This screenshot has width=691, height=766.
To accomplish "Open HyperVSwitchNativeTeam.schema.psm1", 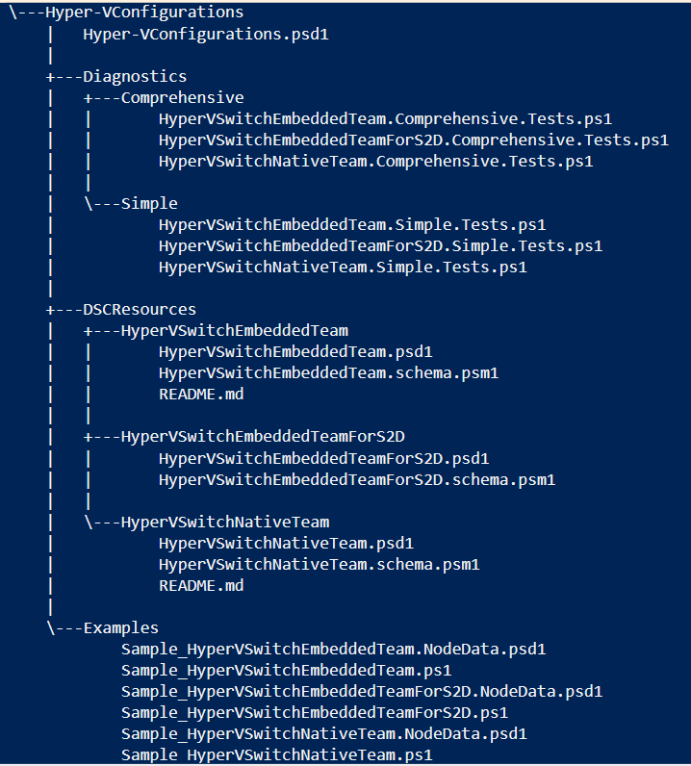I will pos(319,564).
